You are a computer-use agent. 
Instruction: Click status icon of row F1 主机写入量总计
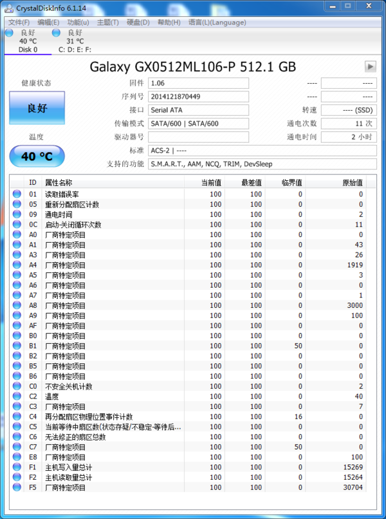[x=17, y=467]
